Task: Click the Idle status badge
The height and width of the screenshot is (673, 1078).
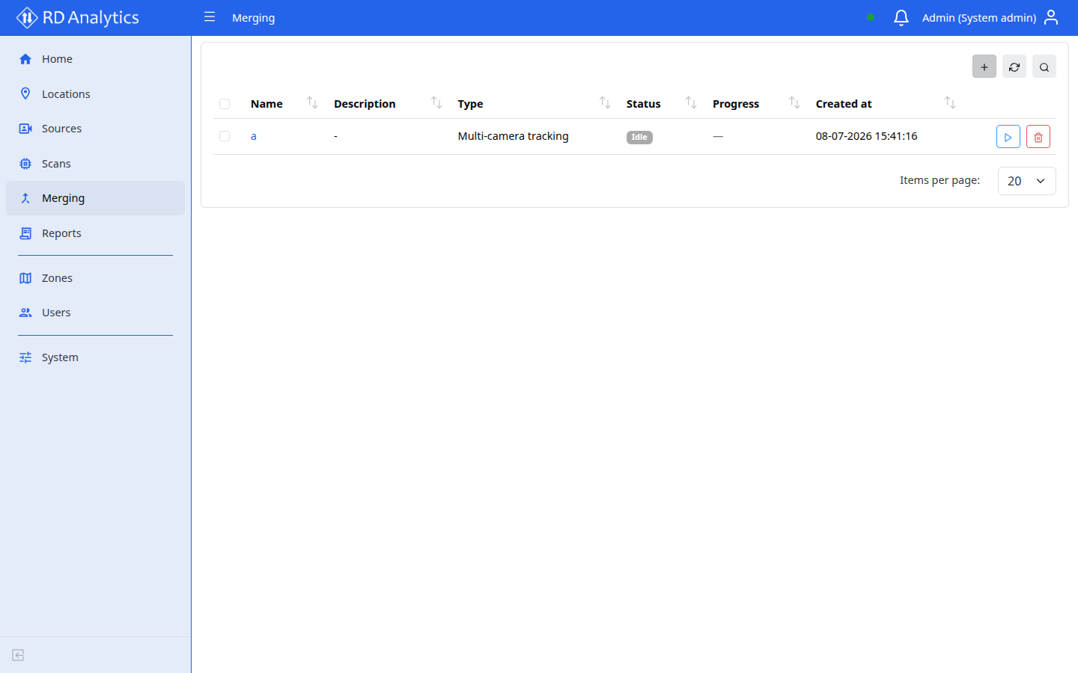Action: click(639, 137)
